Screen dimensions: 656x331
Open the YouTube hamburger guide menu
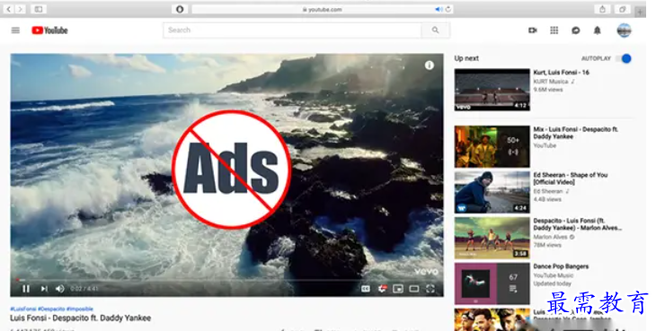pos(15,30)
